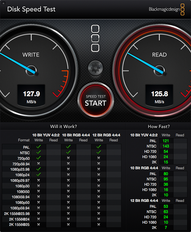The height and width of the screenshot is (232, 191).
Task: Click the READ gauge label
Action: [x=159, y=55]
